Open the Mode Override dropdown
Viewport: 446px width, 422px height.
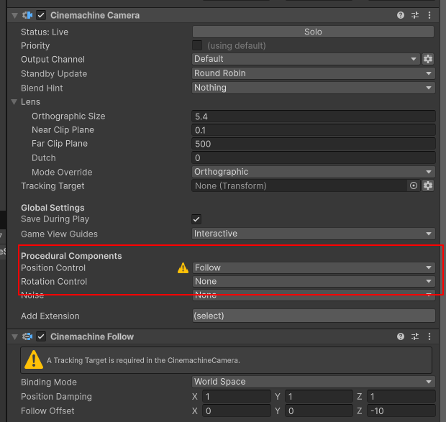[x=314, y=172]
